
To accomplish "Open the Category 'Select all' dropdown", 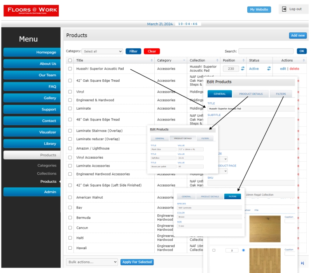I will (x=103, y=51).
